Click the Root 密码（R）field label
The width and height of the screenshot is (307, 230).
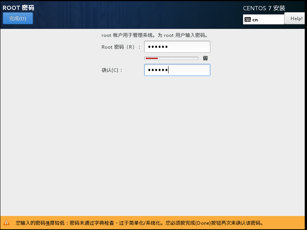(121, 47)
